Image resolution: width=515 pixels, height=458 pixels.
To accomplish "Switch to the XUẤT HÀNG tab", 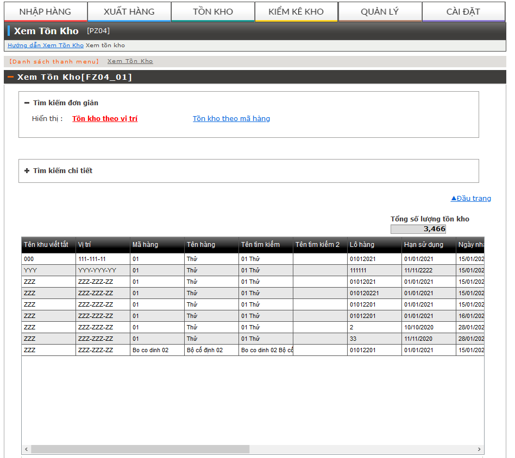I will (x=129, y=10).
